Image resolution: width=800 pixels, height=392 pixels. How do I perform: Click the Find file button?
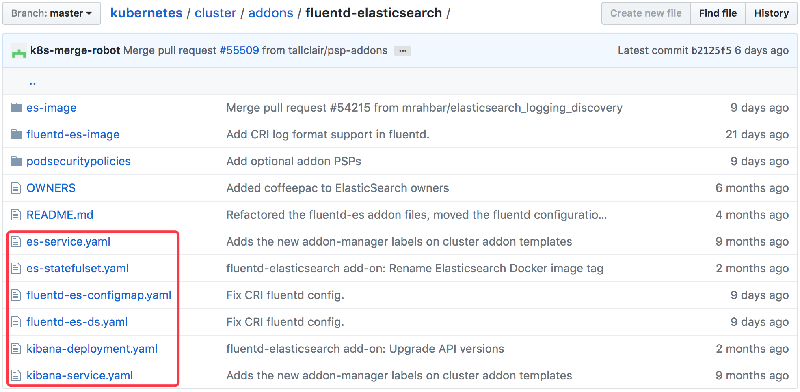[x=718, y=13]
